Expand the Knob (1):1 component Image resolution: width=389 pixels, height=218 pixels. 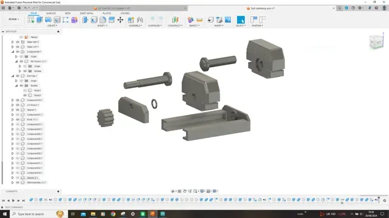click(x=13, y=119)
